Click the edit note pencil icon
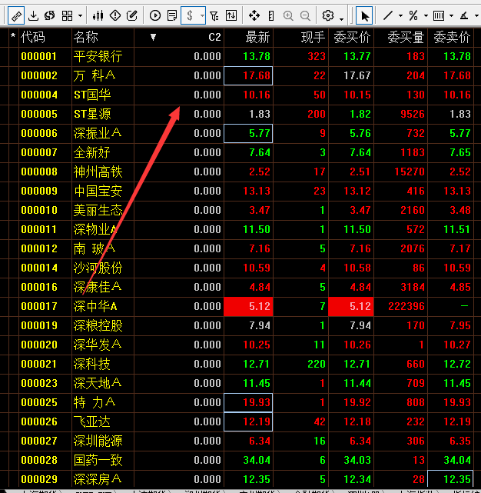This screenshot has width=481, height=493. click(132, 15)
